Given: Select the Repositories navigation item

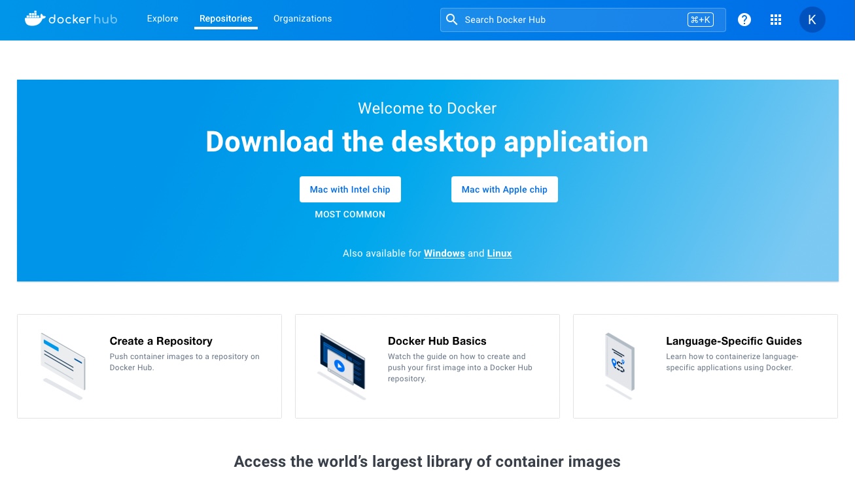Looking at the screenshot, I should pos(226,19).
